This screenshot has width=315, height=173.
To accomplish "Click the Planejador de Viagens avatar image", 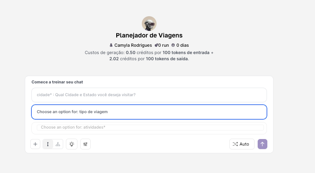I will click(149, 24).
